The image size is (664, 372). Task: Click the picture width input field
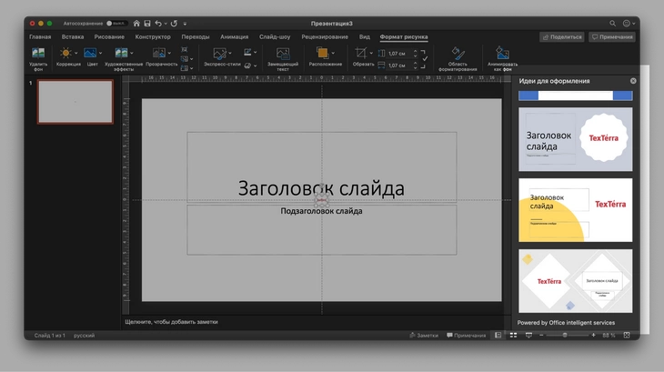397,65
